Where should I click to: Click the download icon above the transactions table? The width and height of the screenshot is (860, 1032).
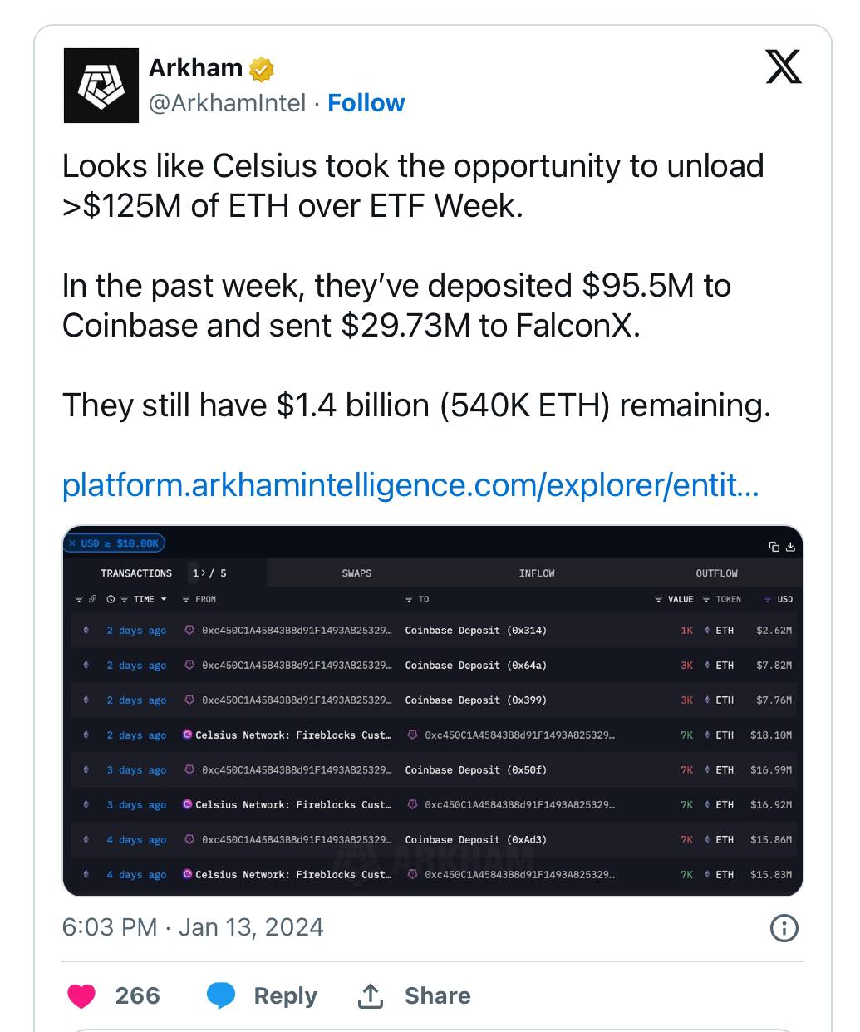[790, 546]
